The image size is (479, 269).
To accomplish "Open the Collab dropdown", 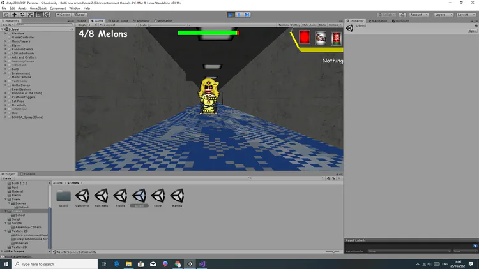I will click(x=386, y=15).
